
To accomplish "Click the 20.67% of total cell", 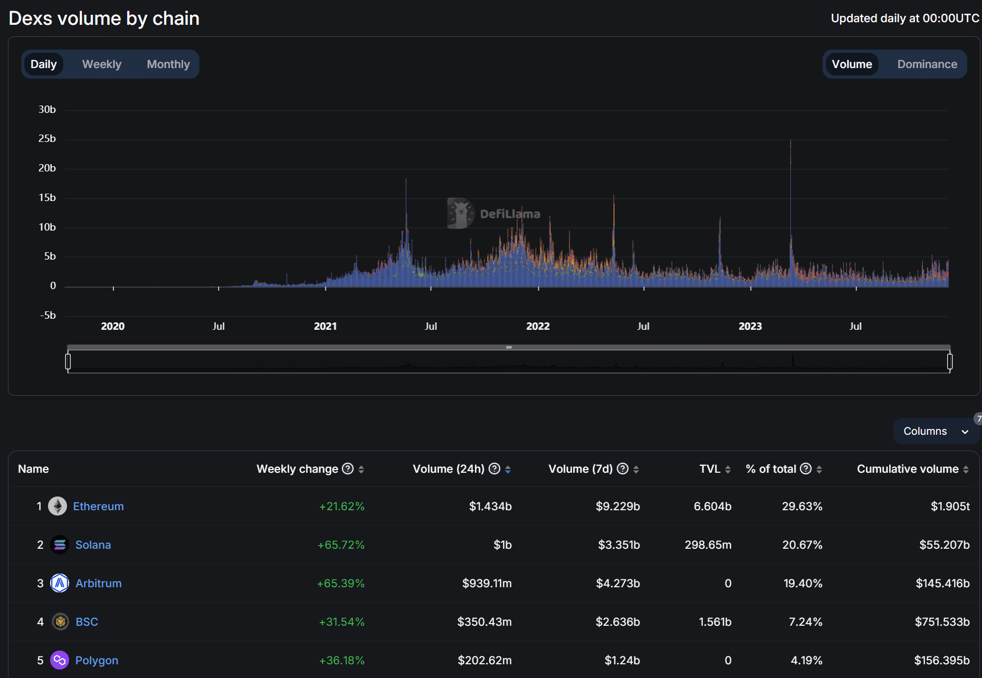I will (x=802, y=545).
